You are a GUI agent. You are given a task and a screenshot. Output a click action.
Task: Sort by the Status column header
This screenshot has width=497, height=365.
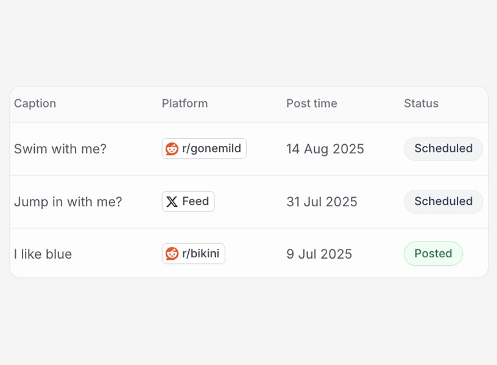pyautogui.click(x=421, y=103)
